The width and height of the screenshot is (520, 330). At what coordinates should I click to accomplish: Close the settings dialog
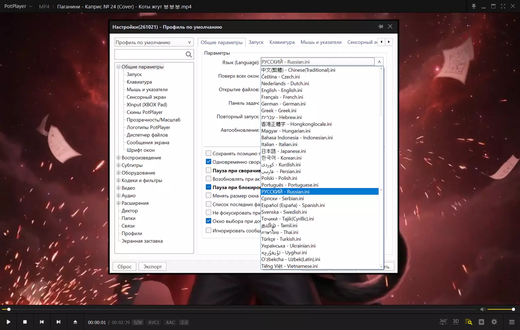[x=390, y=27]
